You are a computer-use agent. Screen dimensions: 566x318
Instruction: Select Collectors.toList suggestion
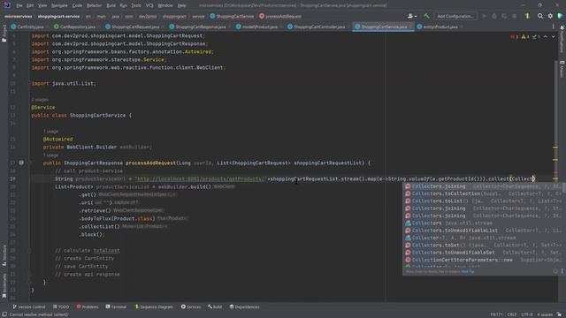(x=482, y=201)
